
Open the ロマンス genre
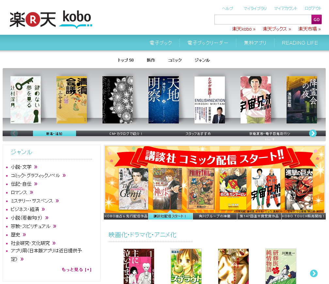(22, 192)
